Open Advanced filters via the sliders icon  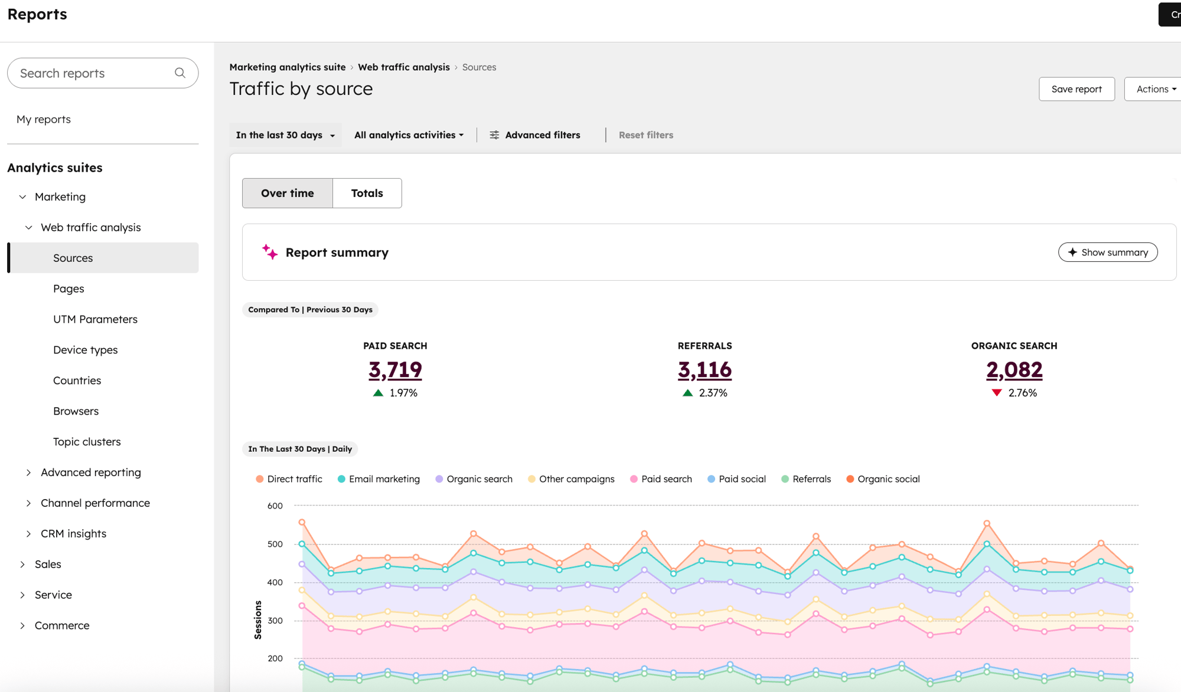[495, 135]
